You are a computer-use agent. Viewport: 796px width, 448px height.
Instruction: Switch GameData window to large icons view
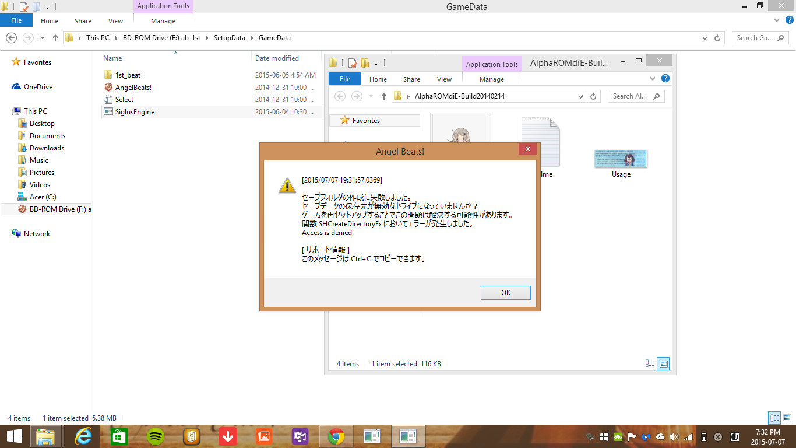tap(787, 418)
